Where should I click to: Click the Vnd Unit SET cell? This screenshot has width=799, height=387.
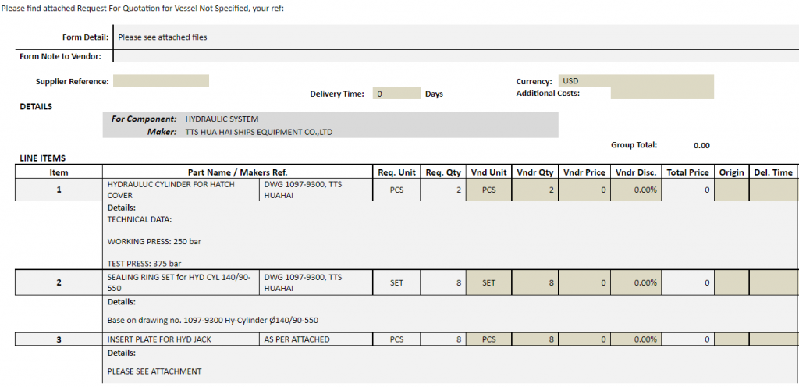click(x=488, y=282)
